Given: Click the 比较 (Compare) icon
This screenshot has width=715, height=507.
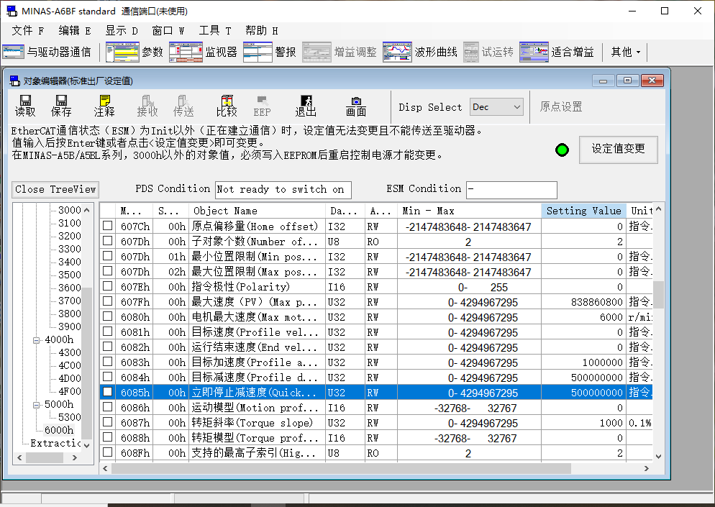Looking at the screenshot, I should tap(227, 106).
